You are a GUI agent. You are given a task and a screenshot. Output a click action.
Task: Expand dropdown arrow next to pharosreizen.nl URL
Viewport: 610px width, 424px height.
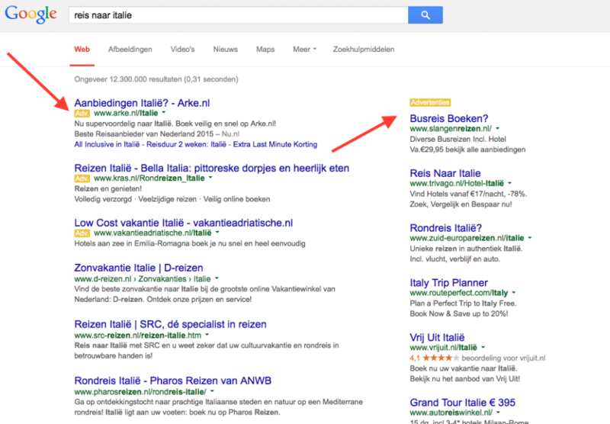[212, 391]
